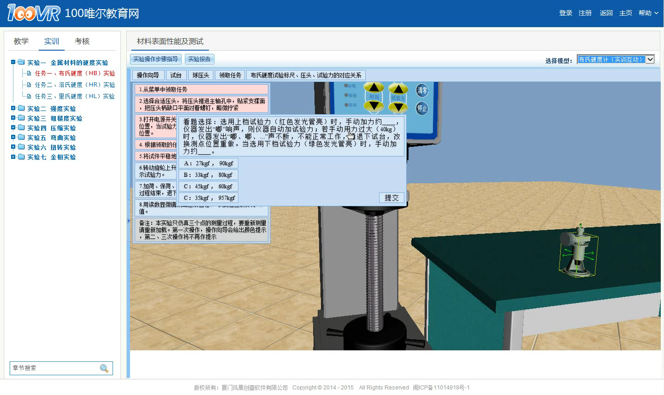Click the magnifier icon in chapter search
664x395 pixels.
click(104, 368)
